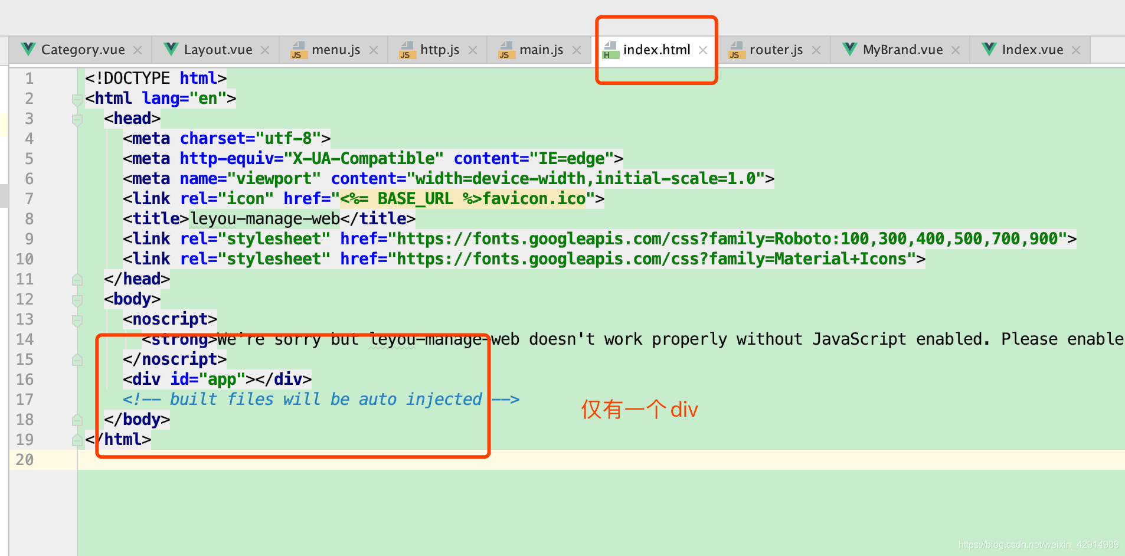Close the index.html tab

(x=703, y=51)
